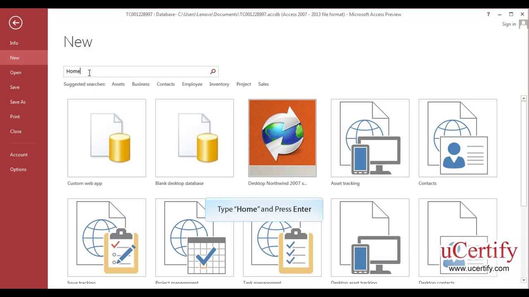This screenshot has width=529, height=297.
Task: Select the Issue tracking template
Action: coord(107,238)
